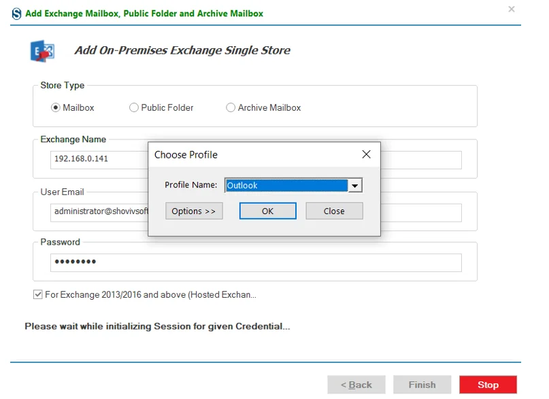This screenshot has height=399, width=549.
Task: Click the Exchange mailbox icon beside heading
Action: pyautogui.click(x=42, y=51)
